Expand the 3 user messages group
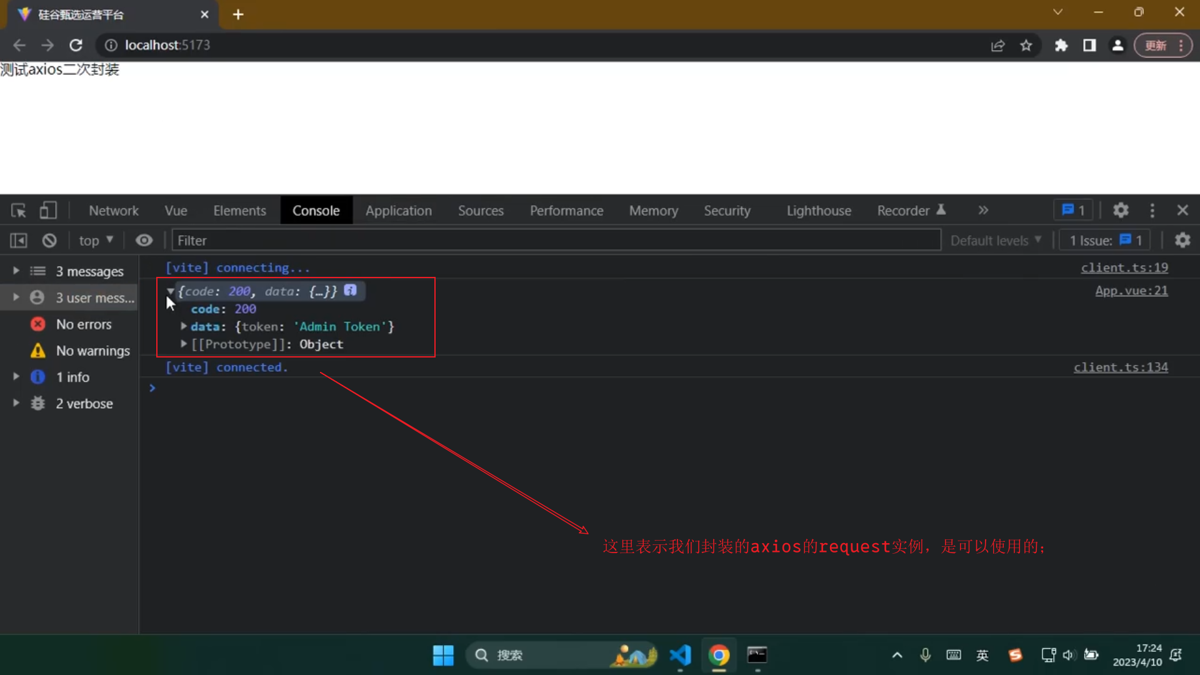Screen dimensions: 1200x675 16,297
